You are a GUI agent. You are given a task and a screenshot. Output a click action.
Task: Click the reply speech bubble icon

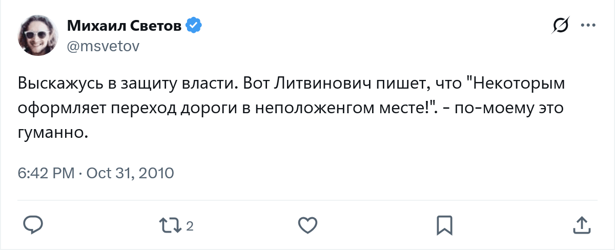click(x=35, y=224)
